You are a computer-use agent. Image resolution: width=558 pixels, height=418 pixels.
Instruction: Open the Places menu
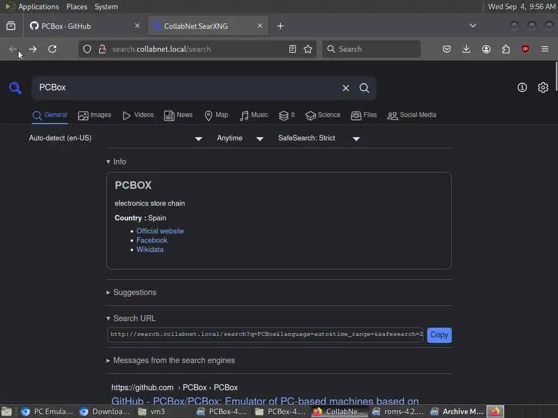pyautogui.click(x=77, y=7)
